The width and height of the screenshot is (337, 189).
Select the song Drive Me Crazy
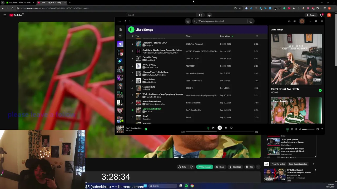pyautogui.click(x=150, y=57)
